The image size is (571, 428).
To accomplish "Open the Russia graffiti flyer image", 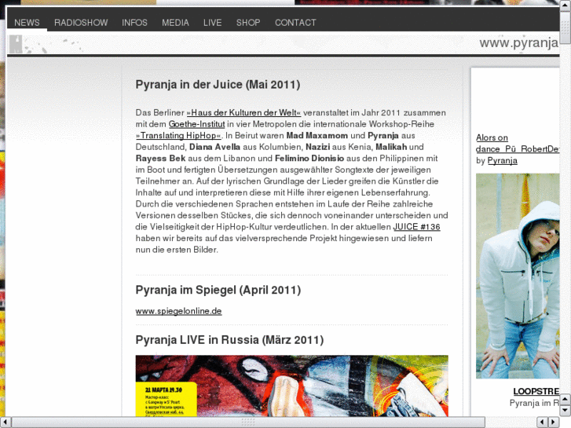I will point(291,386).
